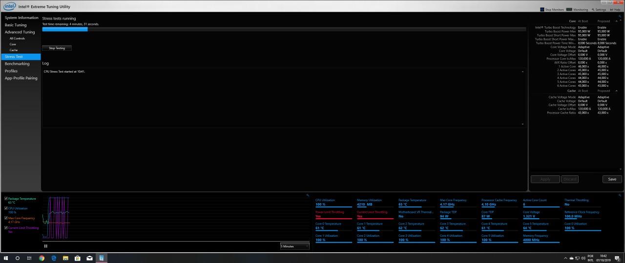Screen dimensions: 625x263
Task: Click the wrench icon above the Core settings panel
Action: (x=620, y=16)
